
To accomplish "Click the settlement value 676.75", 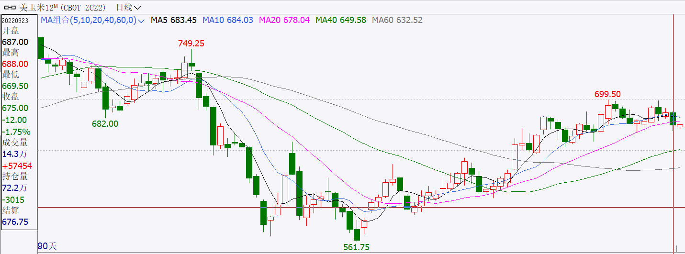I will coord(15,222).
